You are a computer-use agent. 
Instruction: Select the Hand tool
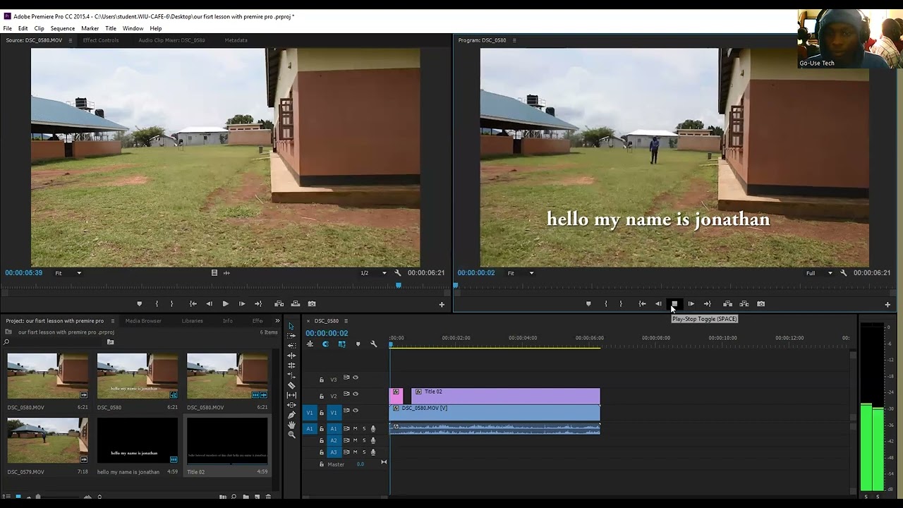pyautogui.click(x=291, y=425)
